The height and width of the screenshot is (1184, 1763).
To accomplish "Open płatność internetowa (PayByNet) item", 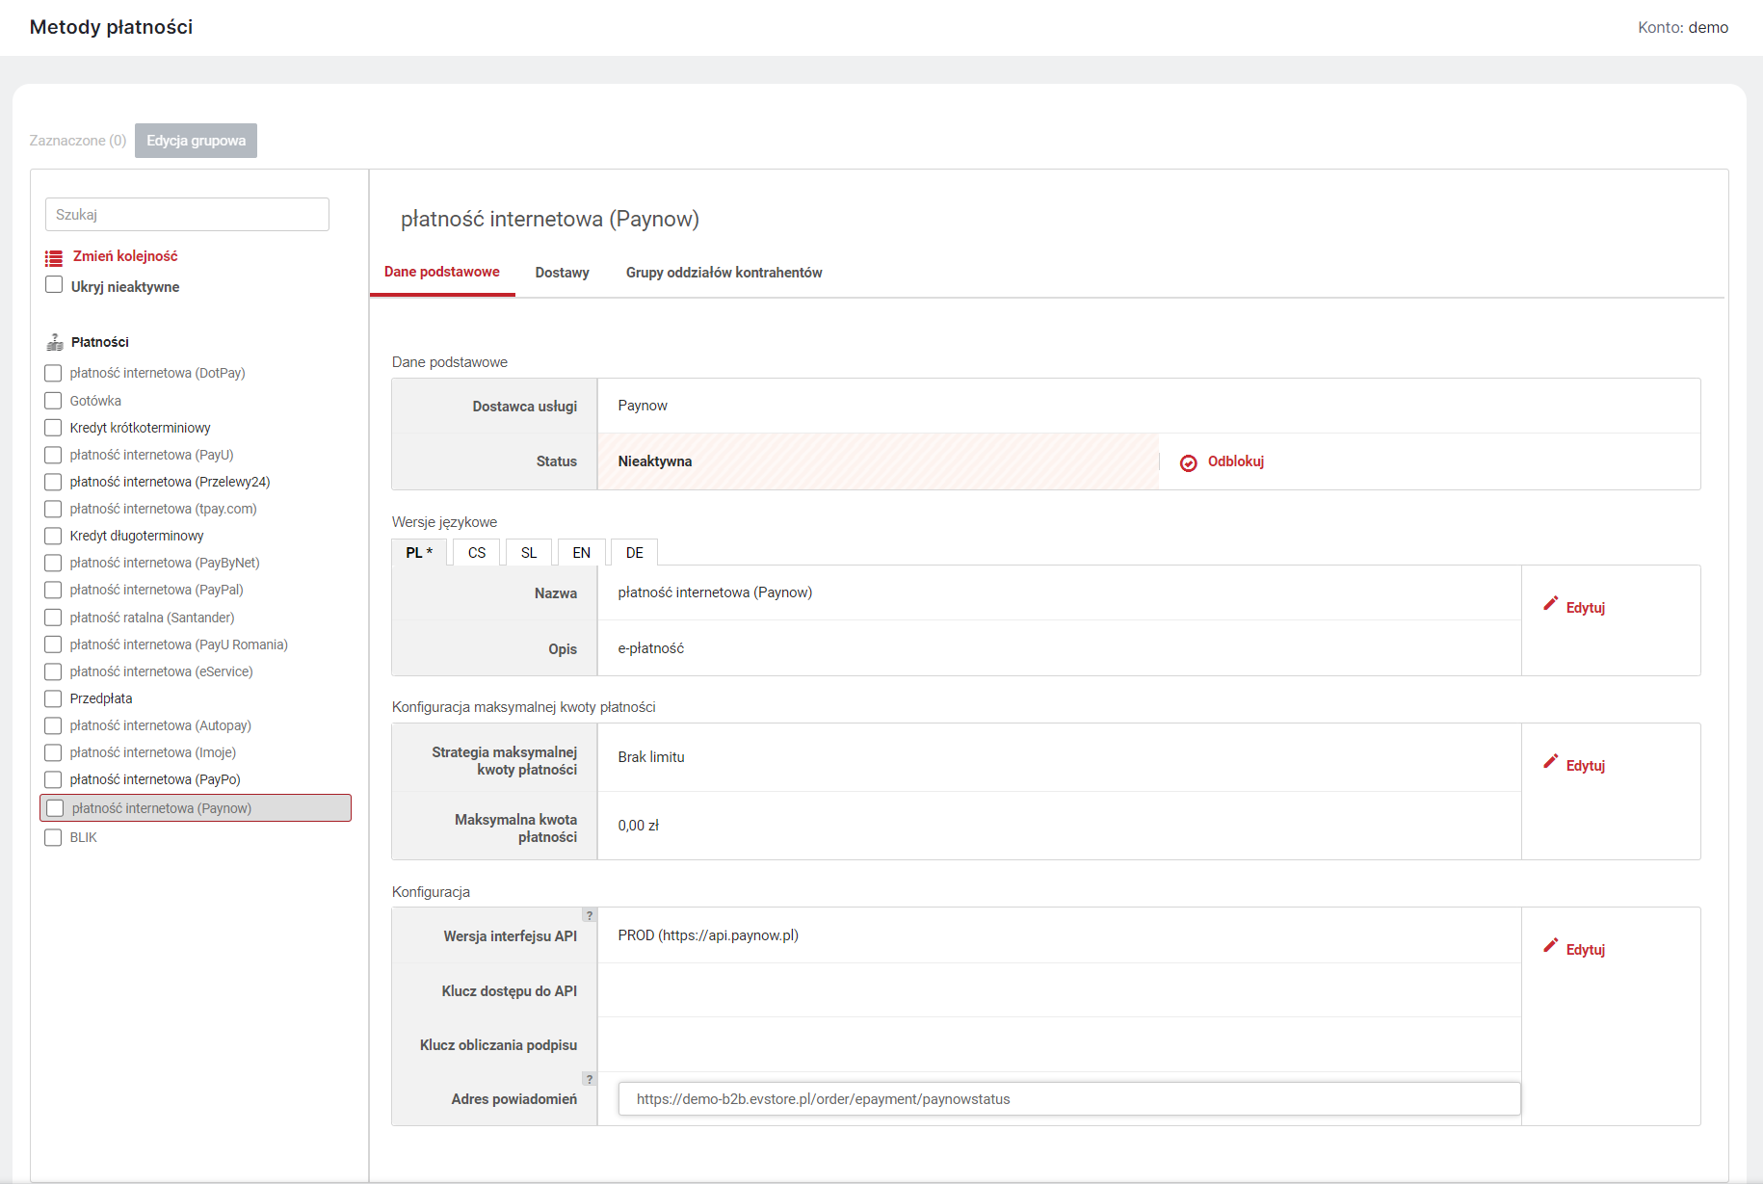I will coord(165,563).
